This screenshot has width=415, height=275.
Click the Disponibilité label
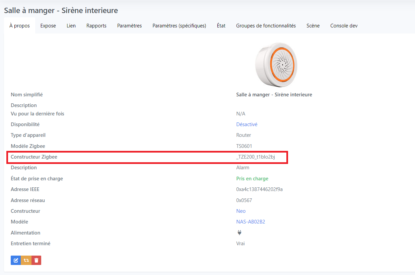25,124
